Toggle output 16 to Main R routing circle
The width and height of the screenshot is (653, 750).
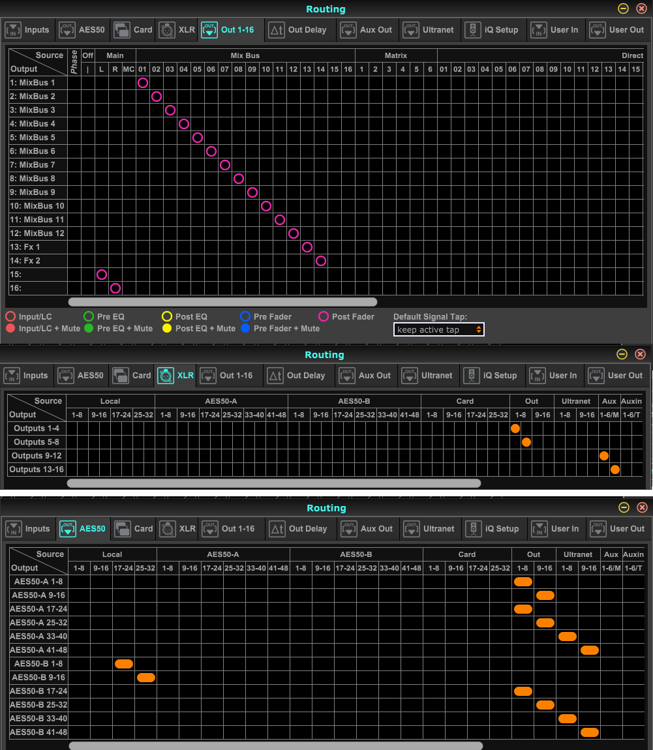click(x=115, y=288)
